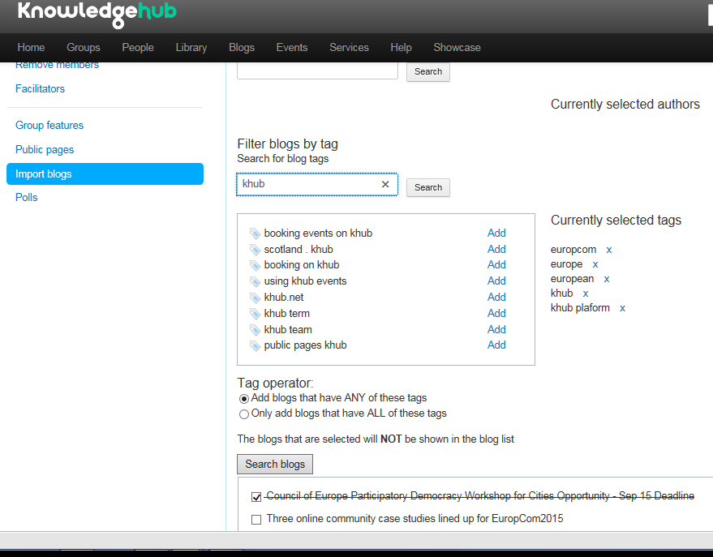Open Facilitators sidebar link

(x=40, y=88)
